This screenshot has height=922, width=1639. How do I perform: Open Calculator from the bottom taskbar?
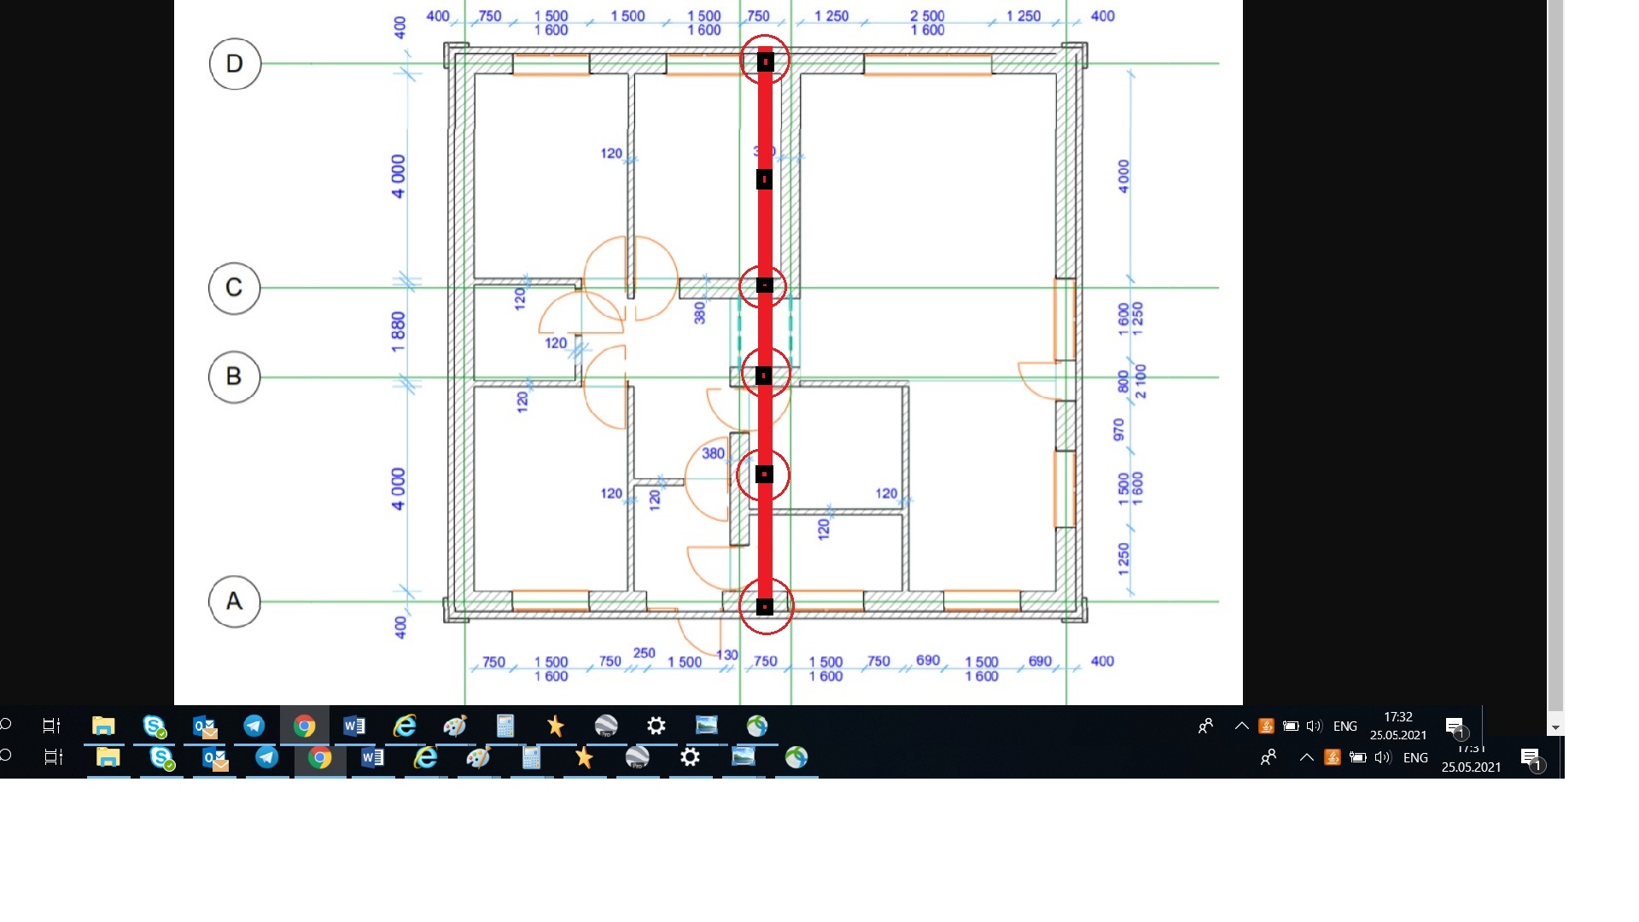[x=531, y=758]
